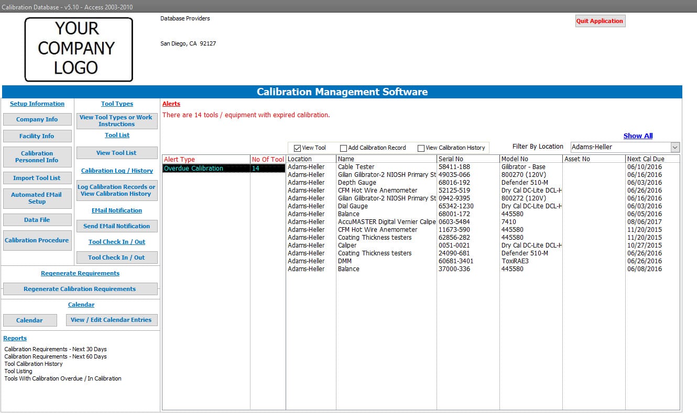The height and width of the screenshot is (414, 697).
Task: Click the Reports heading
Action: pyautogui.click(x=15, y=338)
